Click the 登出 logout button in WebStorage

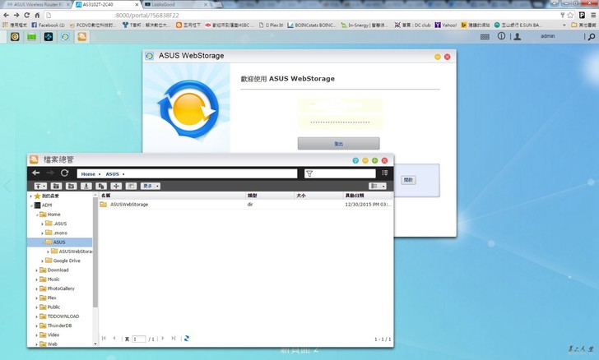tap(338, 143)
